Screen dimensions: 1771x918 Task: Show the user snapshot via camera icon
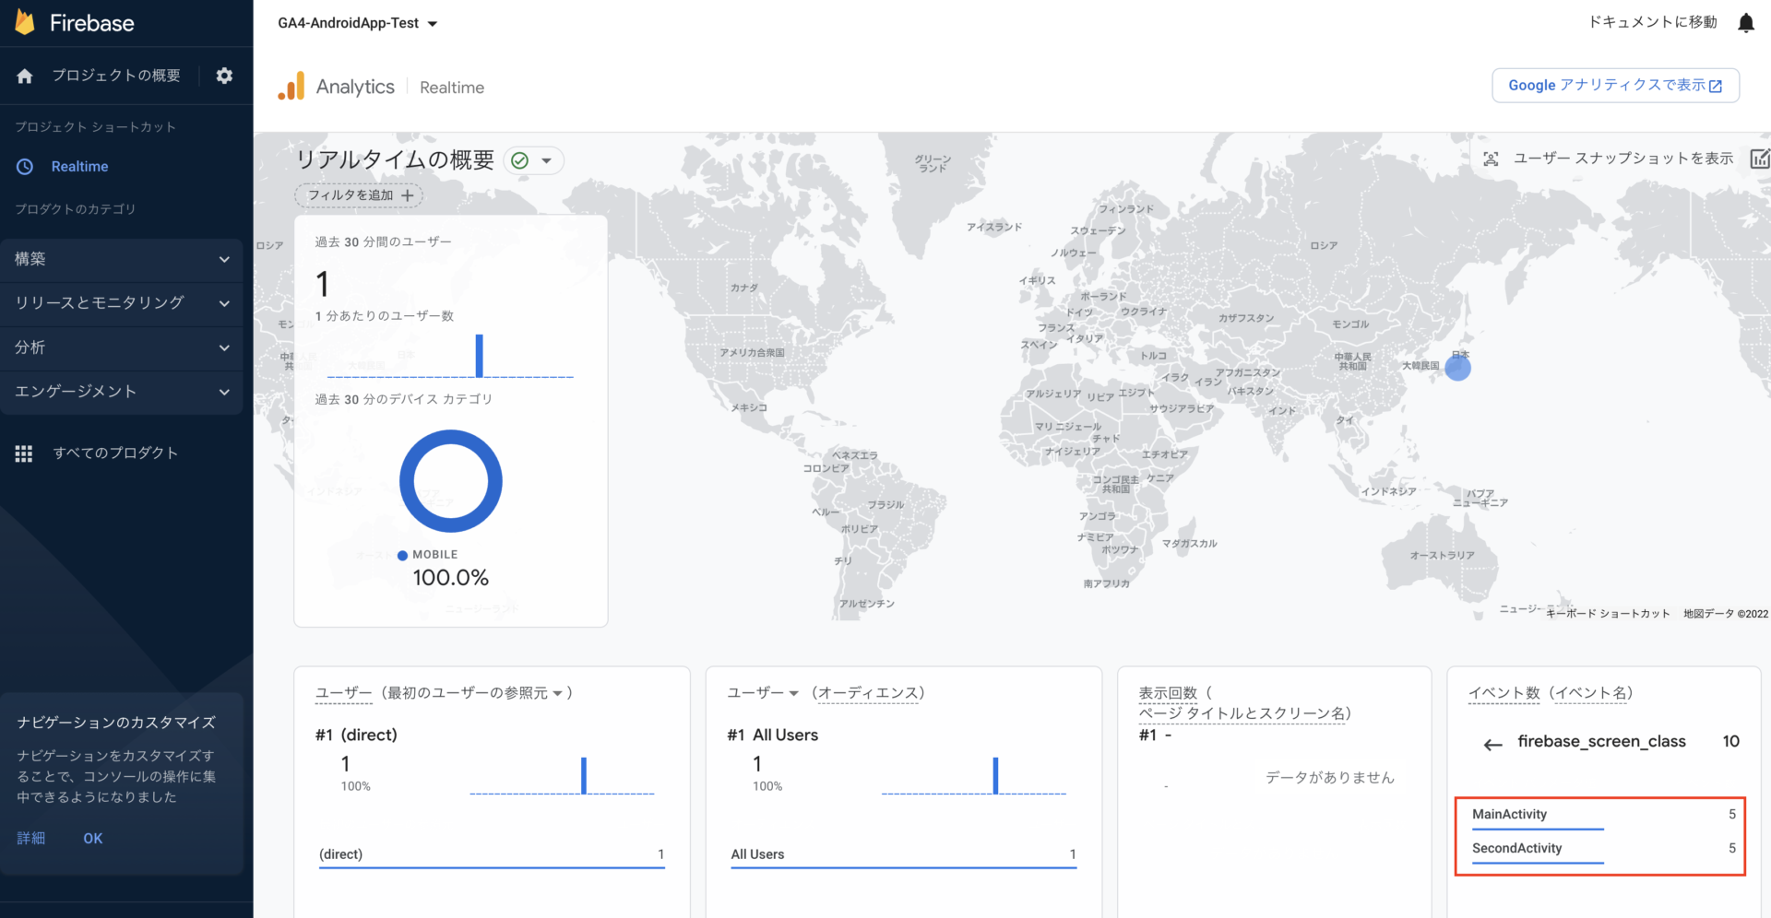pos(1492,158)
